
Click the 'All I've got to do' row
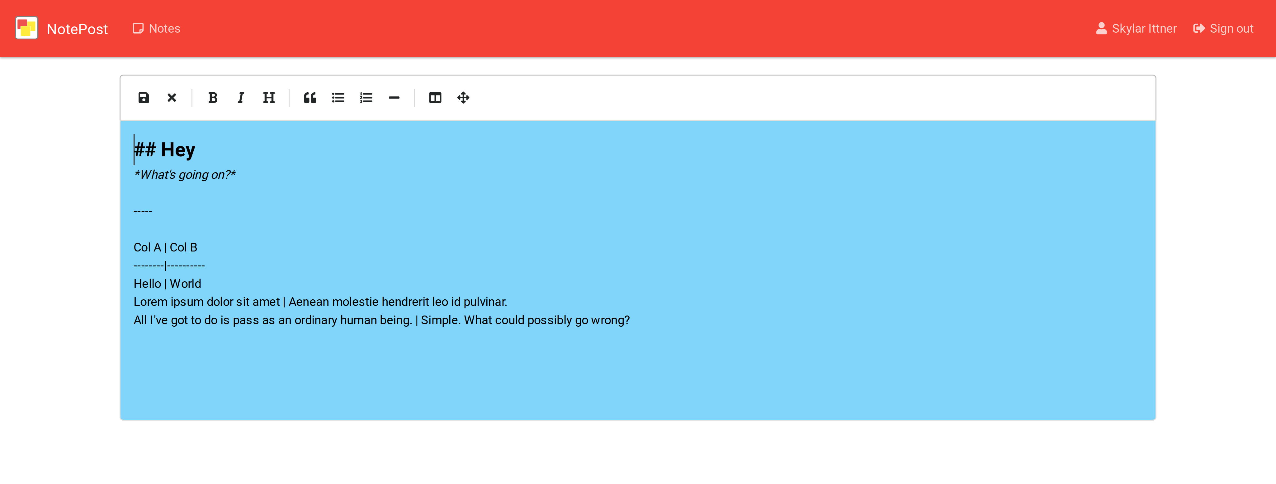[x=382, y=320]
